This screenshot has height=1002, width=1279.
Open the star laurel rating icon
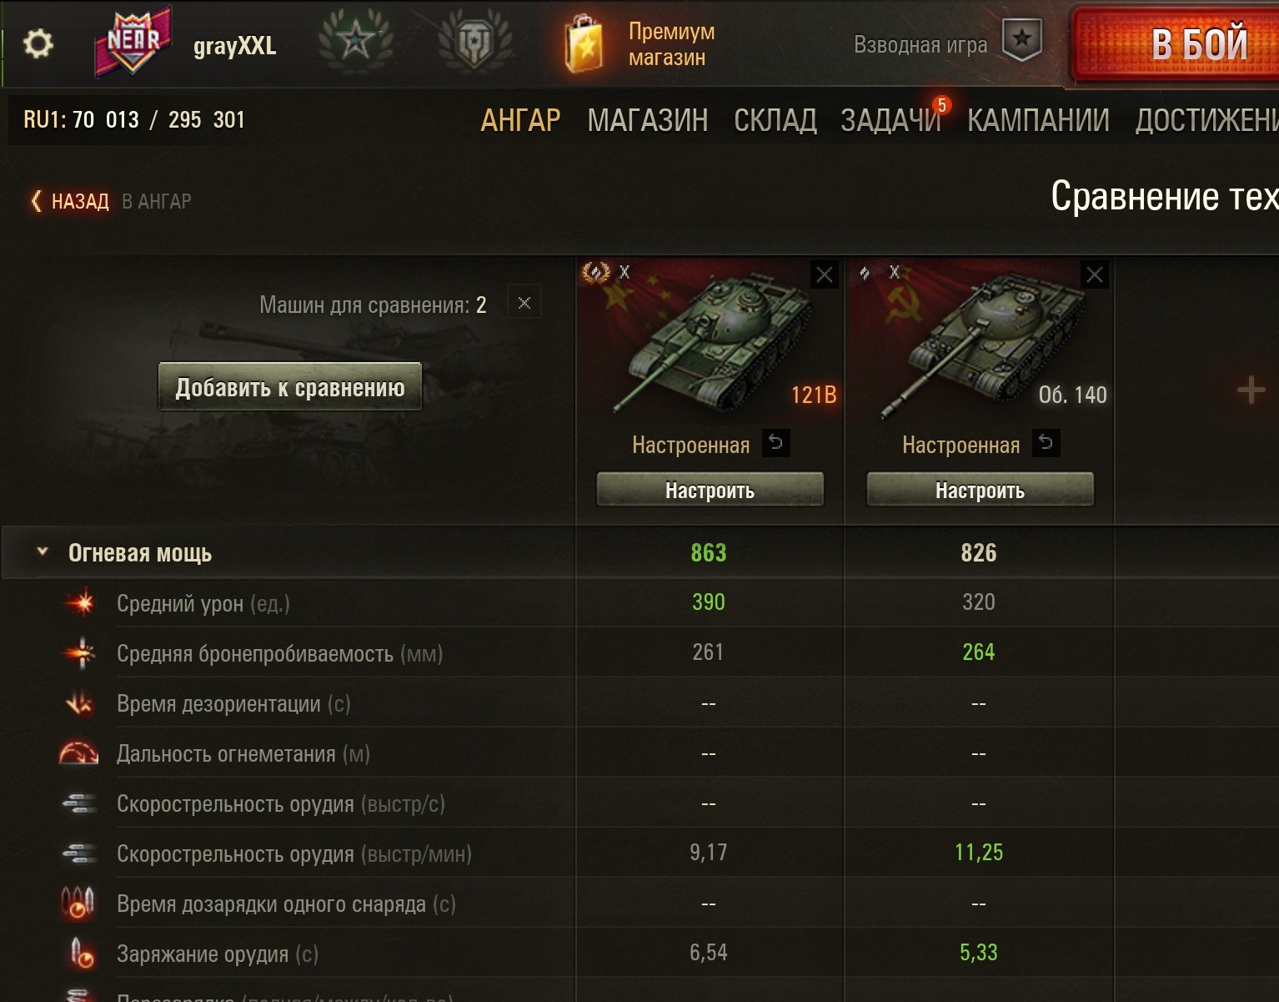(356, 40)
